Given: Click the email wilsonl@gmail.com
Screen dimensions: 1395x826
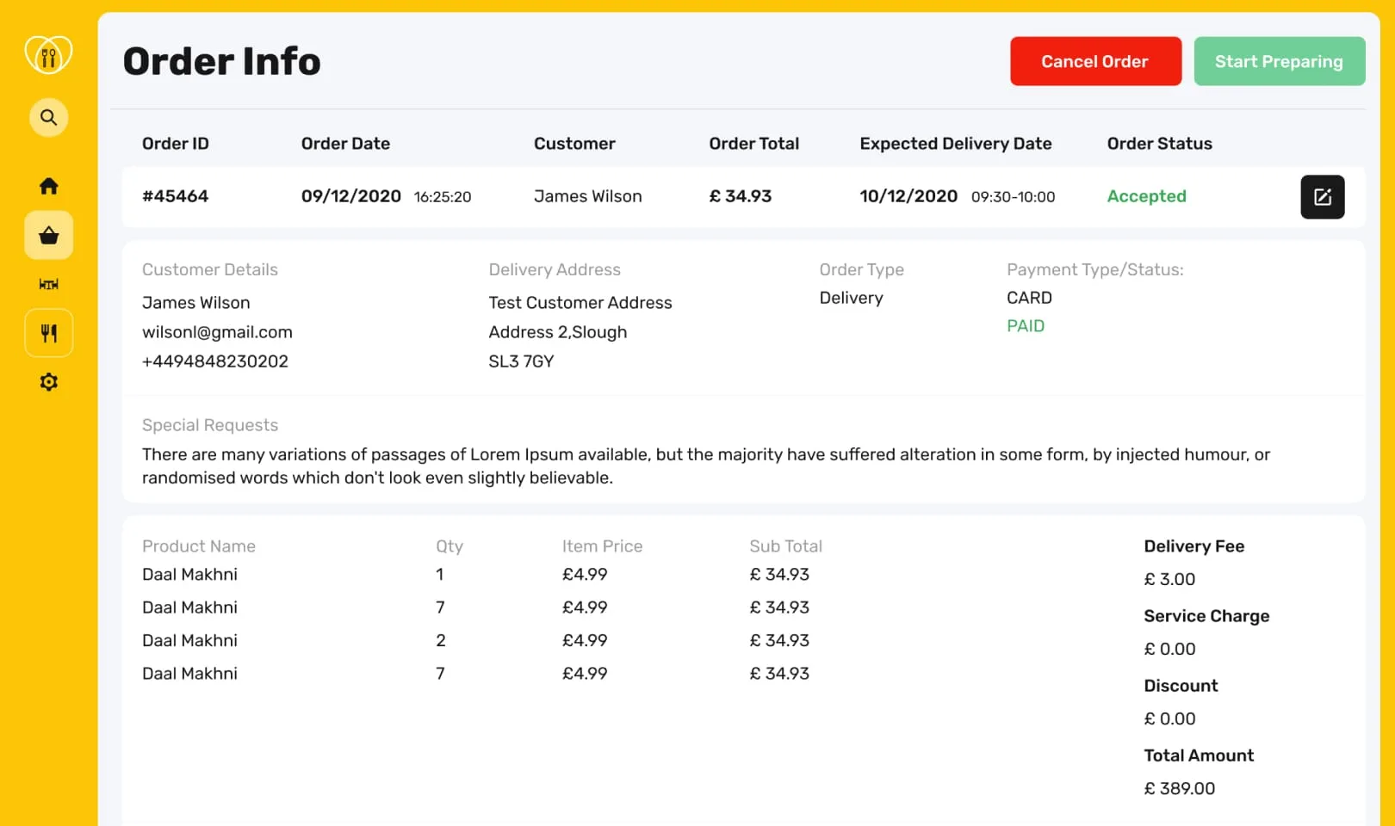Looking at the screenshot, I should pos(217,332).
